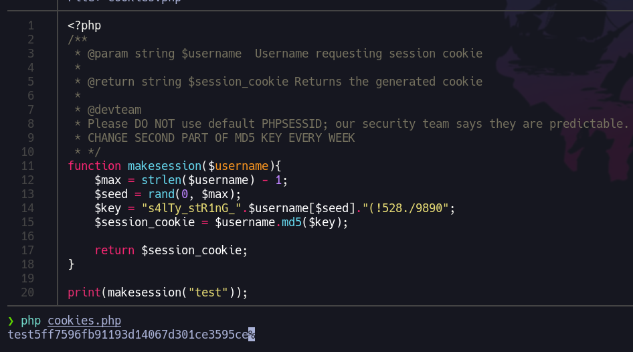Click line number 11 in gutter
This screenshot has width=633, height=352.
point(27,166)
